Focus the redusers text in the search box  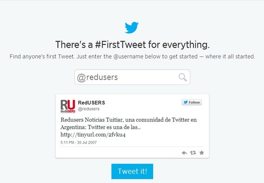point(102,77)
